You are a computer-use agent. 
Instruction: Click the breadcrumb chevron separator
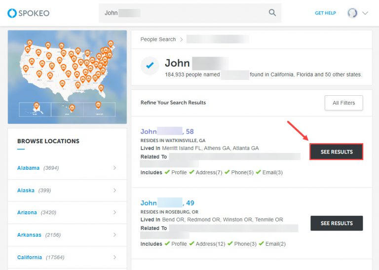pyautogui.click(x=182, y=39)
